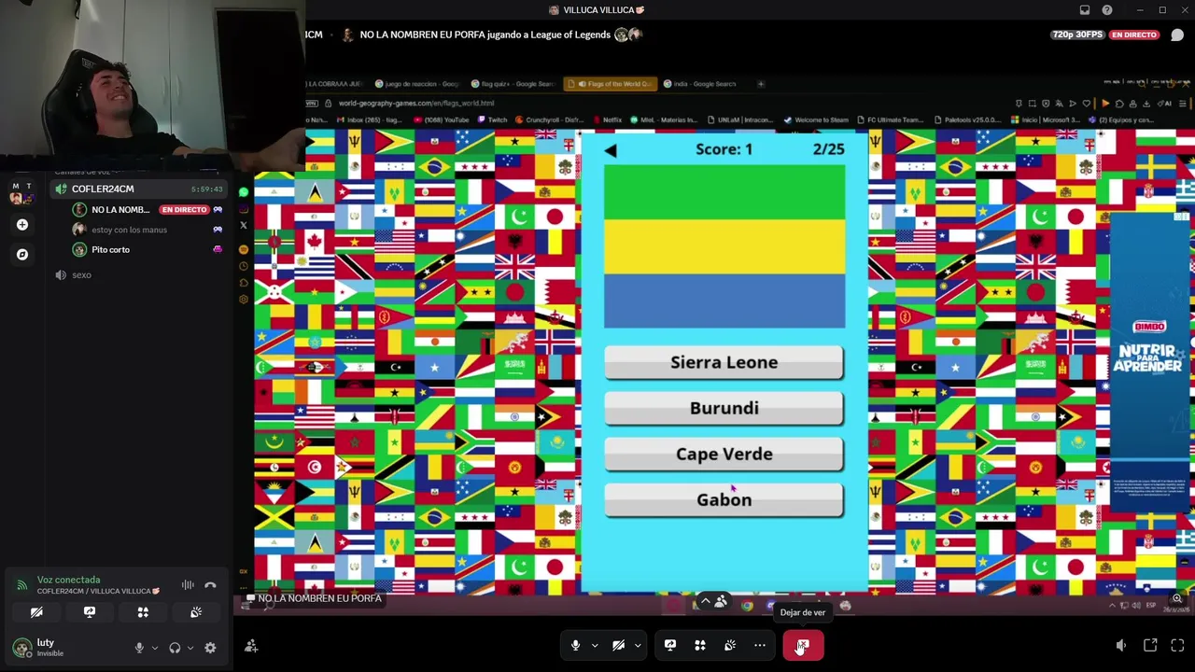Pop out the stream window

[x=1150, y=645]
